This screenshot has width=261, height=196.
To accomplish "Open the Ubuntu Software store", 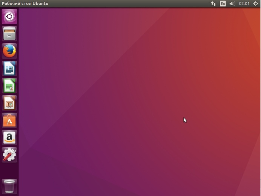I will pos(9,120).
